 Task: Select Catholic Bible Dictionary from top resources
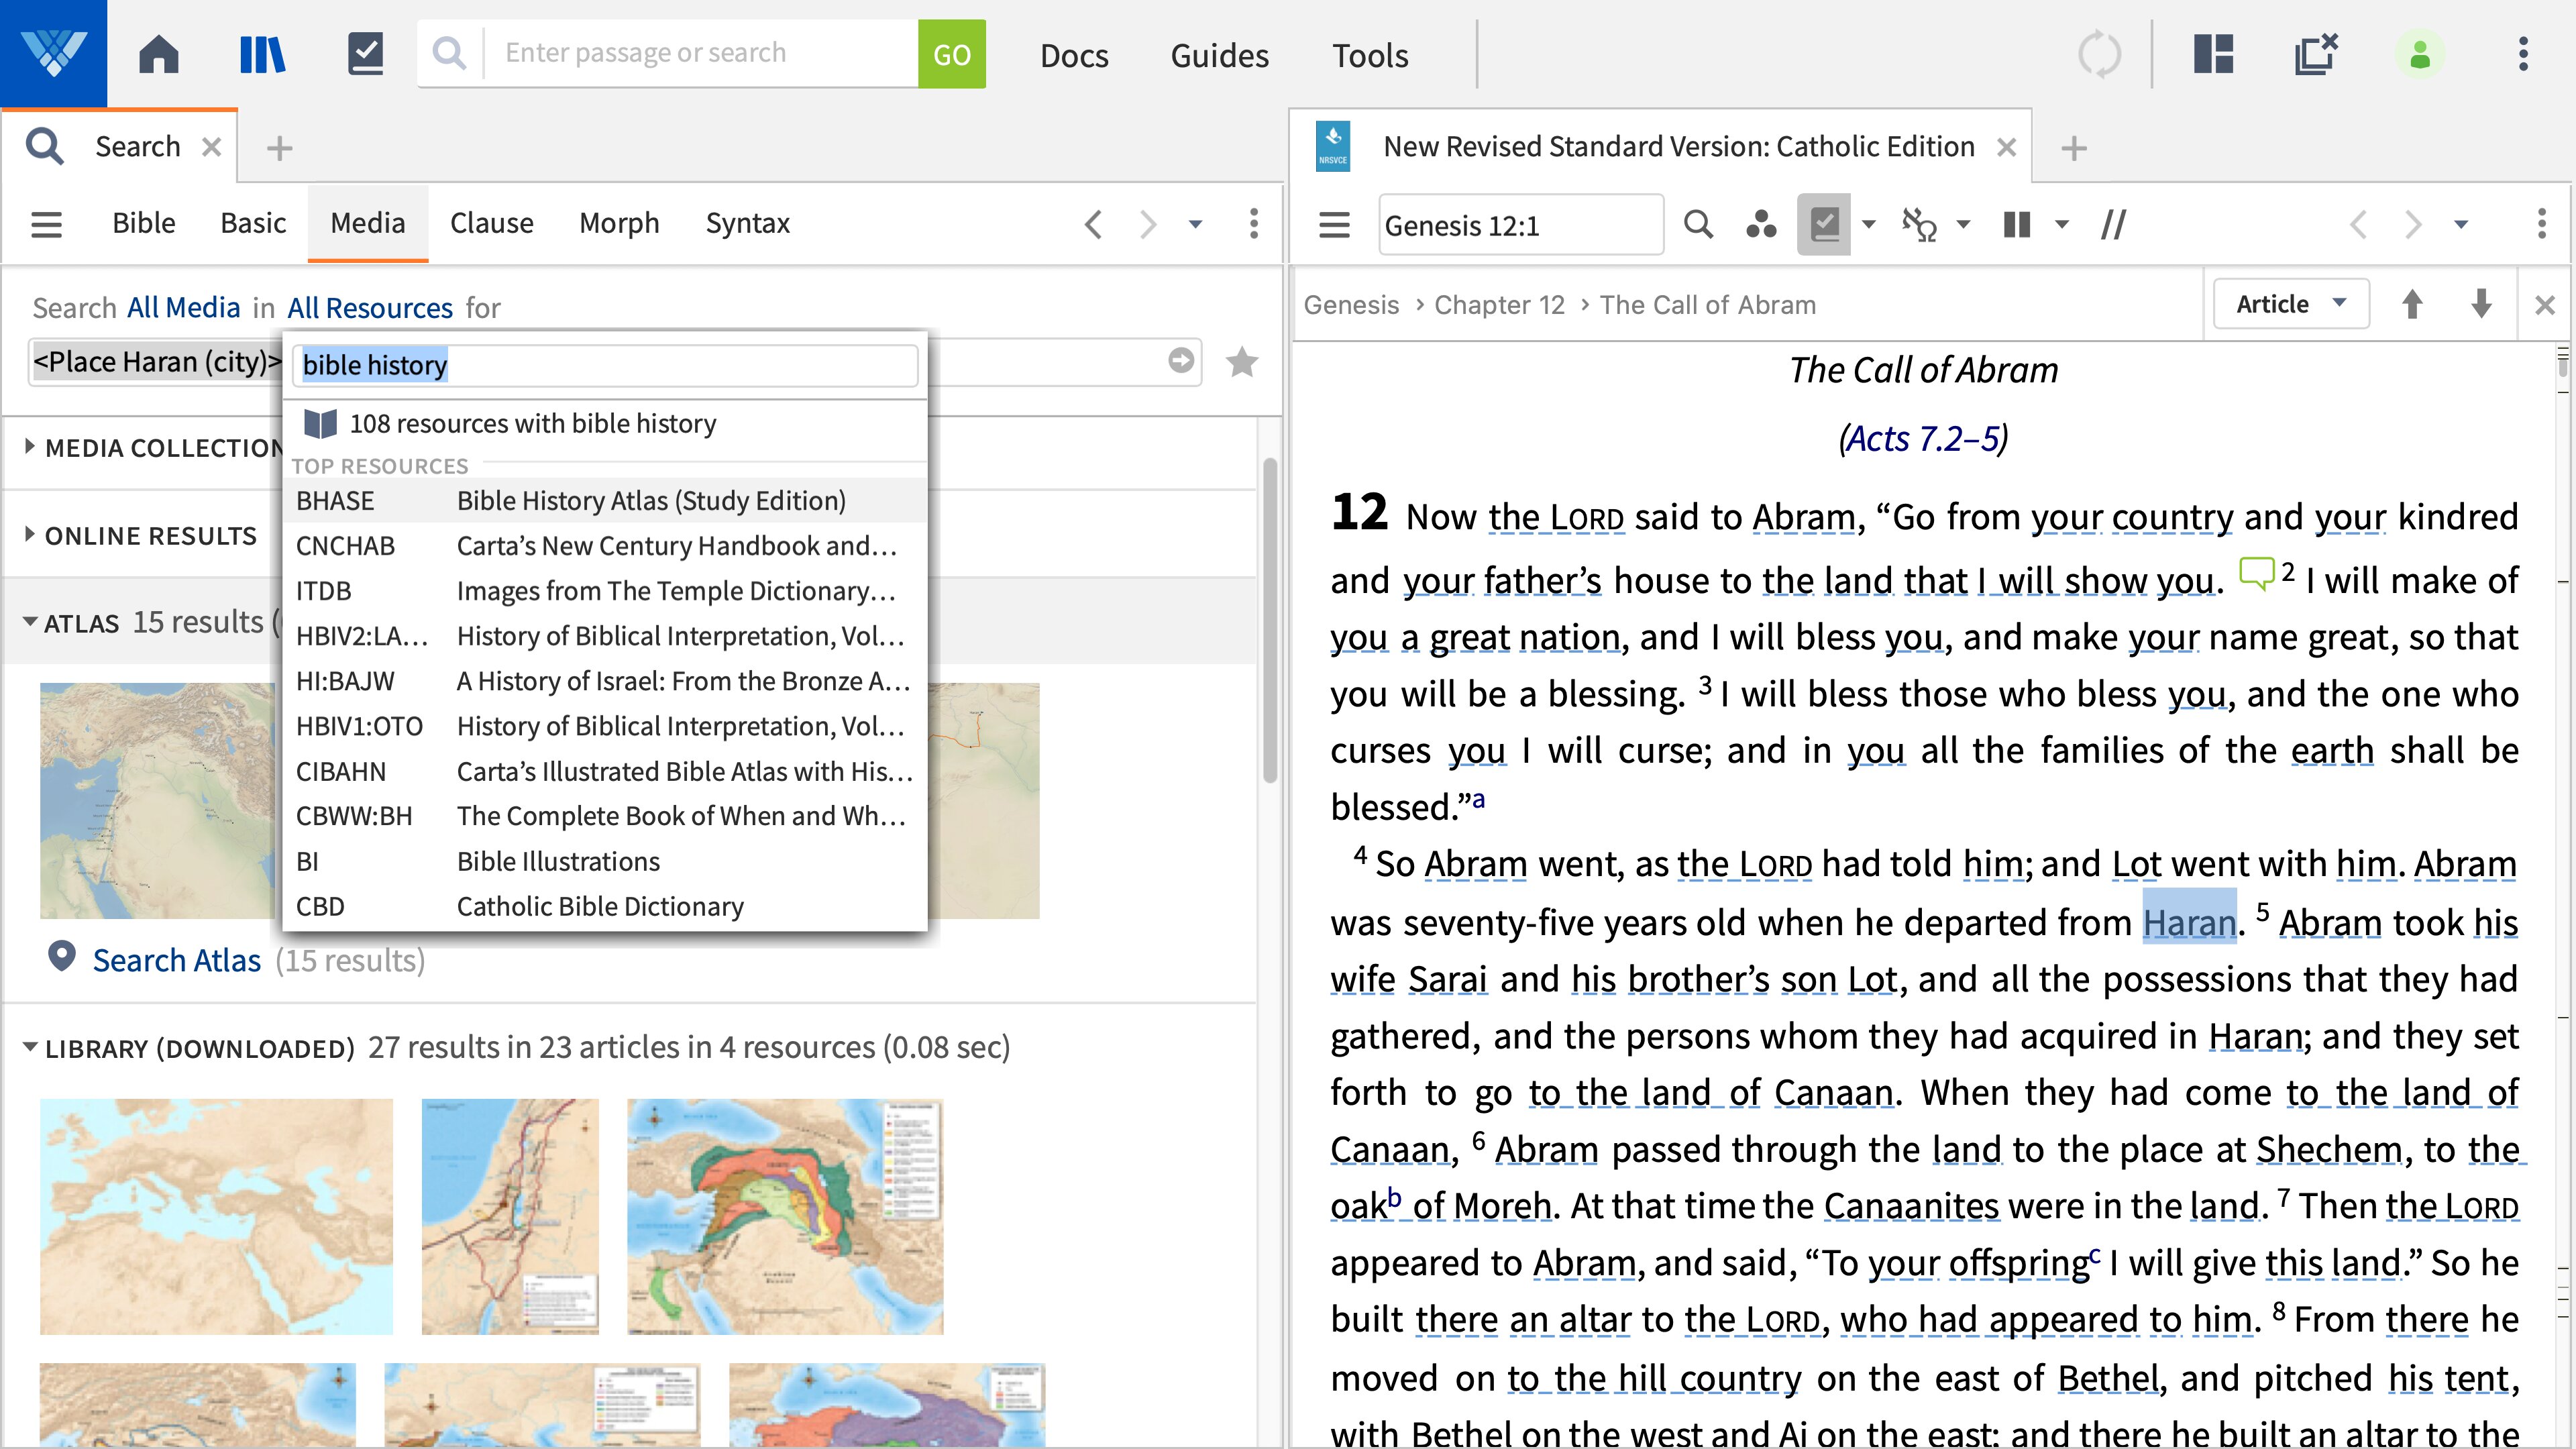tap(600, 906)
